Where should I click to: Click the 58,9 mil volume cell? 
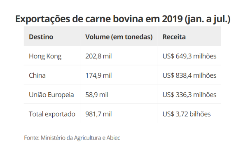point(97,95)
